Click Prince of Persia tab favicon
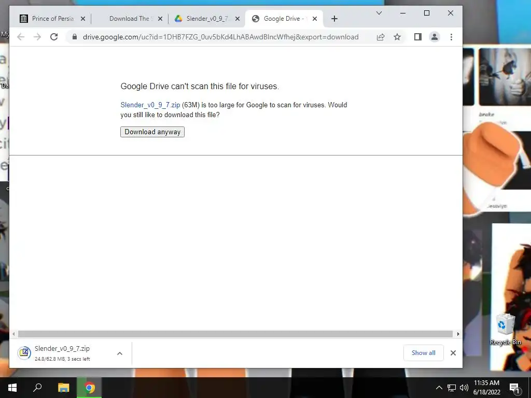 point(24,19)
